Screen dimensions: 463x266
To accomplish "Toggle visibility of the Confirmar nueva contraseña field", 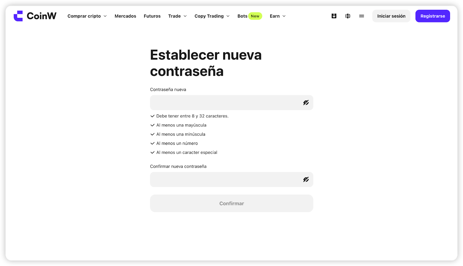I will click(x=306, y=180).
